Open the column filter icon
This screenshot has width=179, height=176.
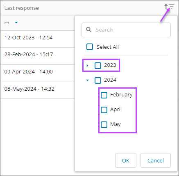[x=172, y=7]
